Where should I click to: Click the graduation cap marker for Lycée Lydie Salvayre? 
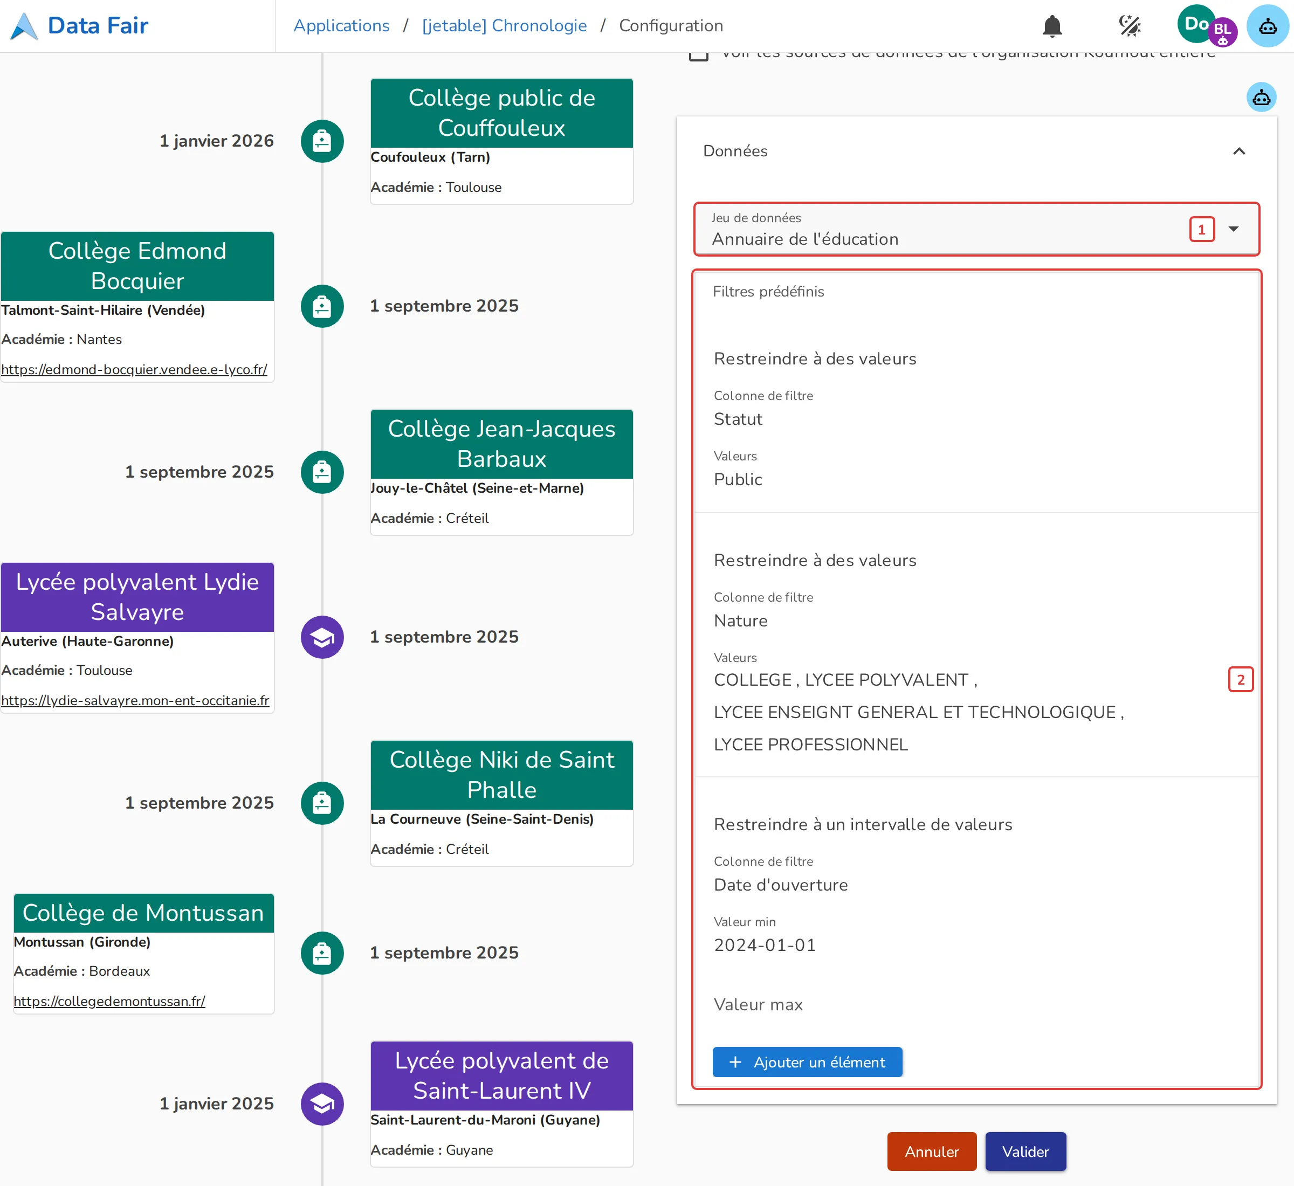[x=322, y=637]
